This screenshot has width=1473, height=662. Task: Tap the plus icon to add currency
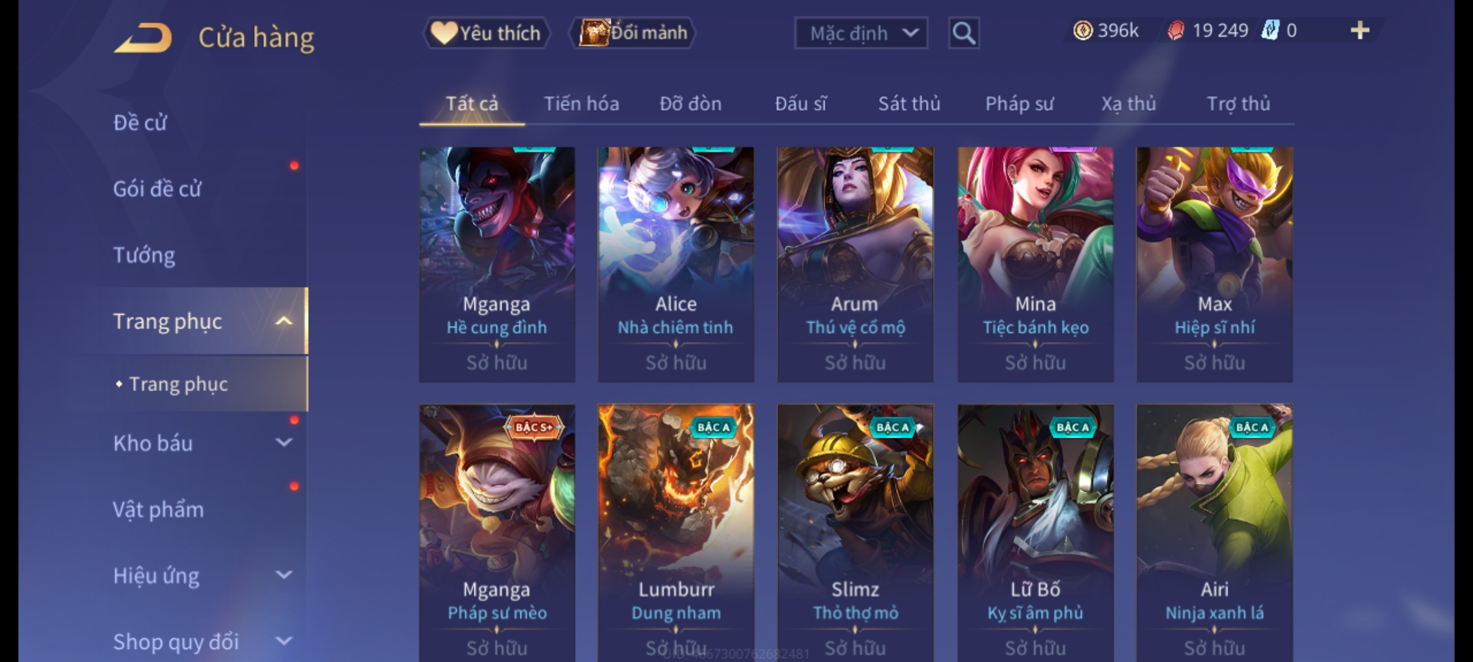[x=1360, y=31]
